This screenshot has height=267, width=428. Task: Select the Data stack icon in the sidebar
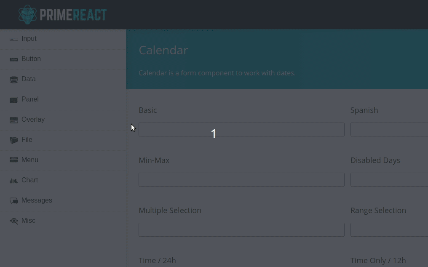pyautogui.click(x=14, y=79)
